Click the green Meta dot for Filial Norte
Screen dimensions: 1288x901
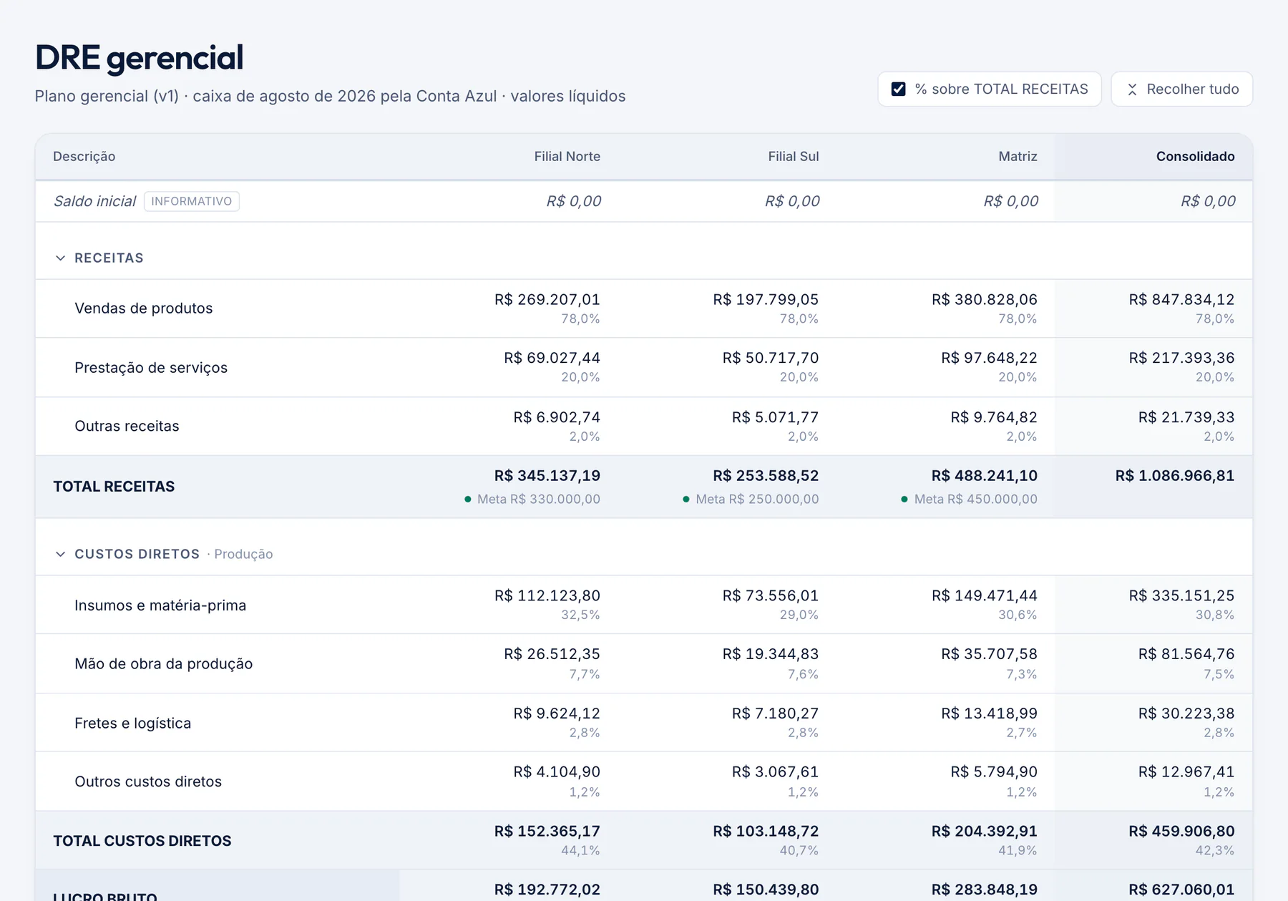tap(467, 500)
